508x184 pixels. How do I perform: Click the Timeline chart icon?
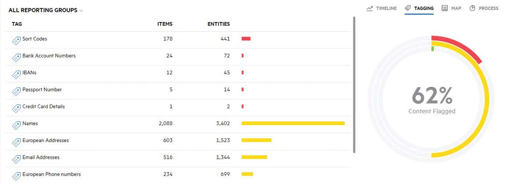370,8
